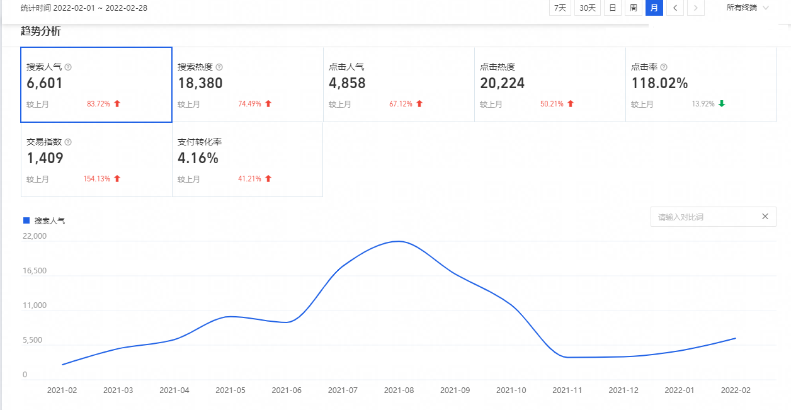Select 月 granularity button

tap(654, 8)
